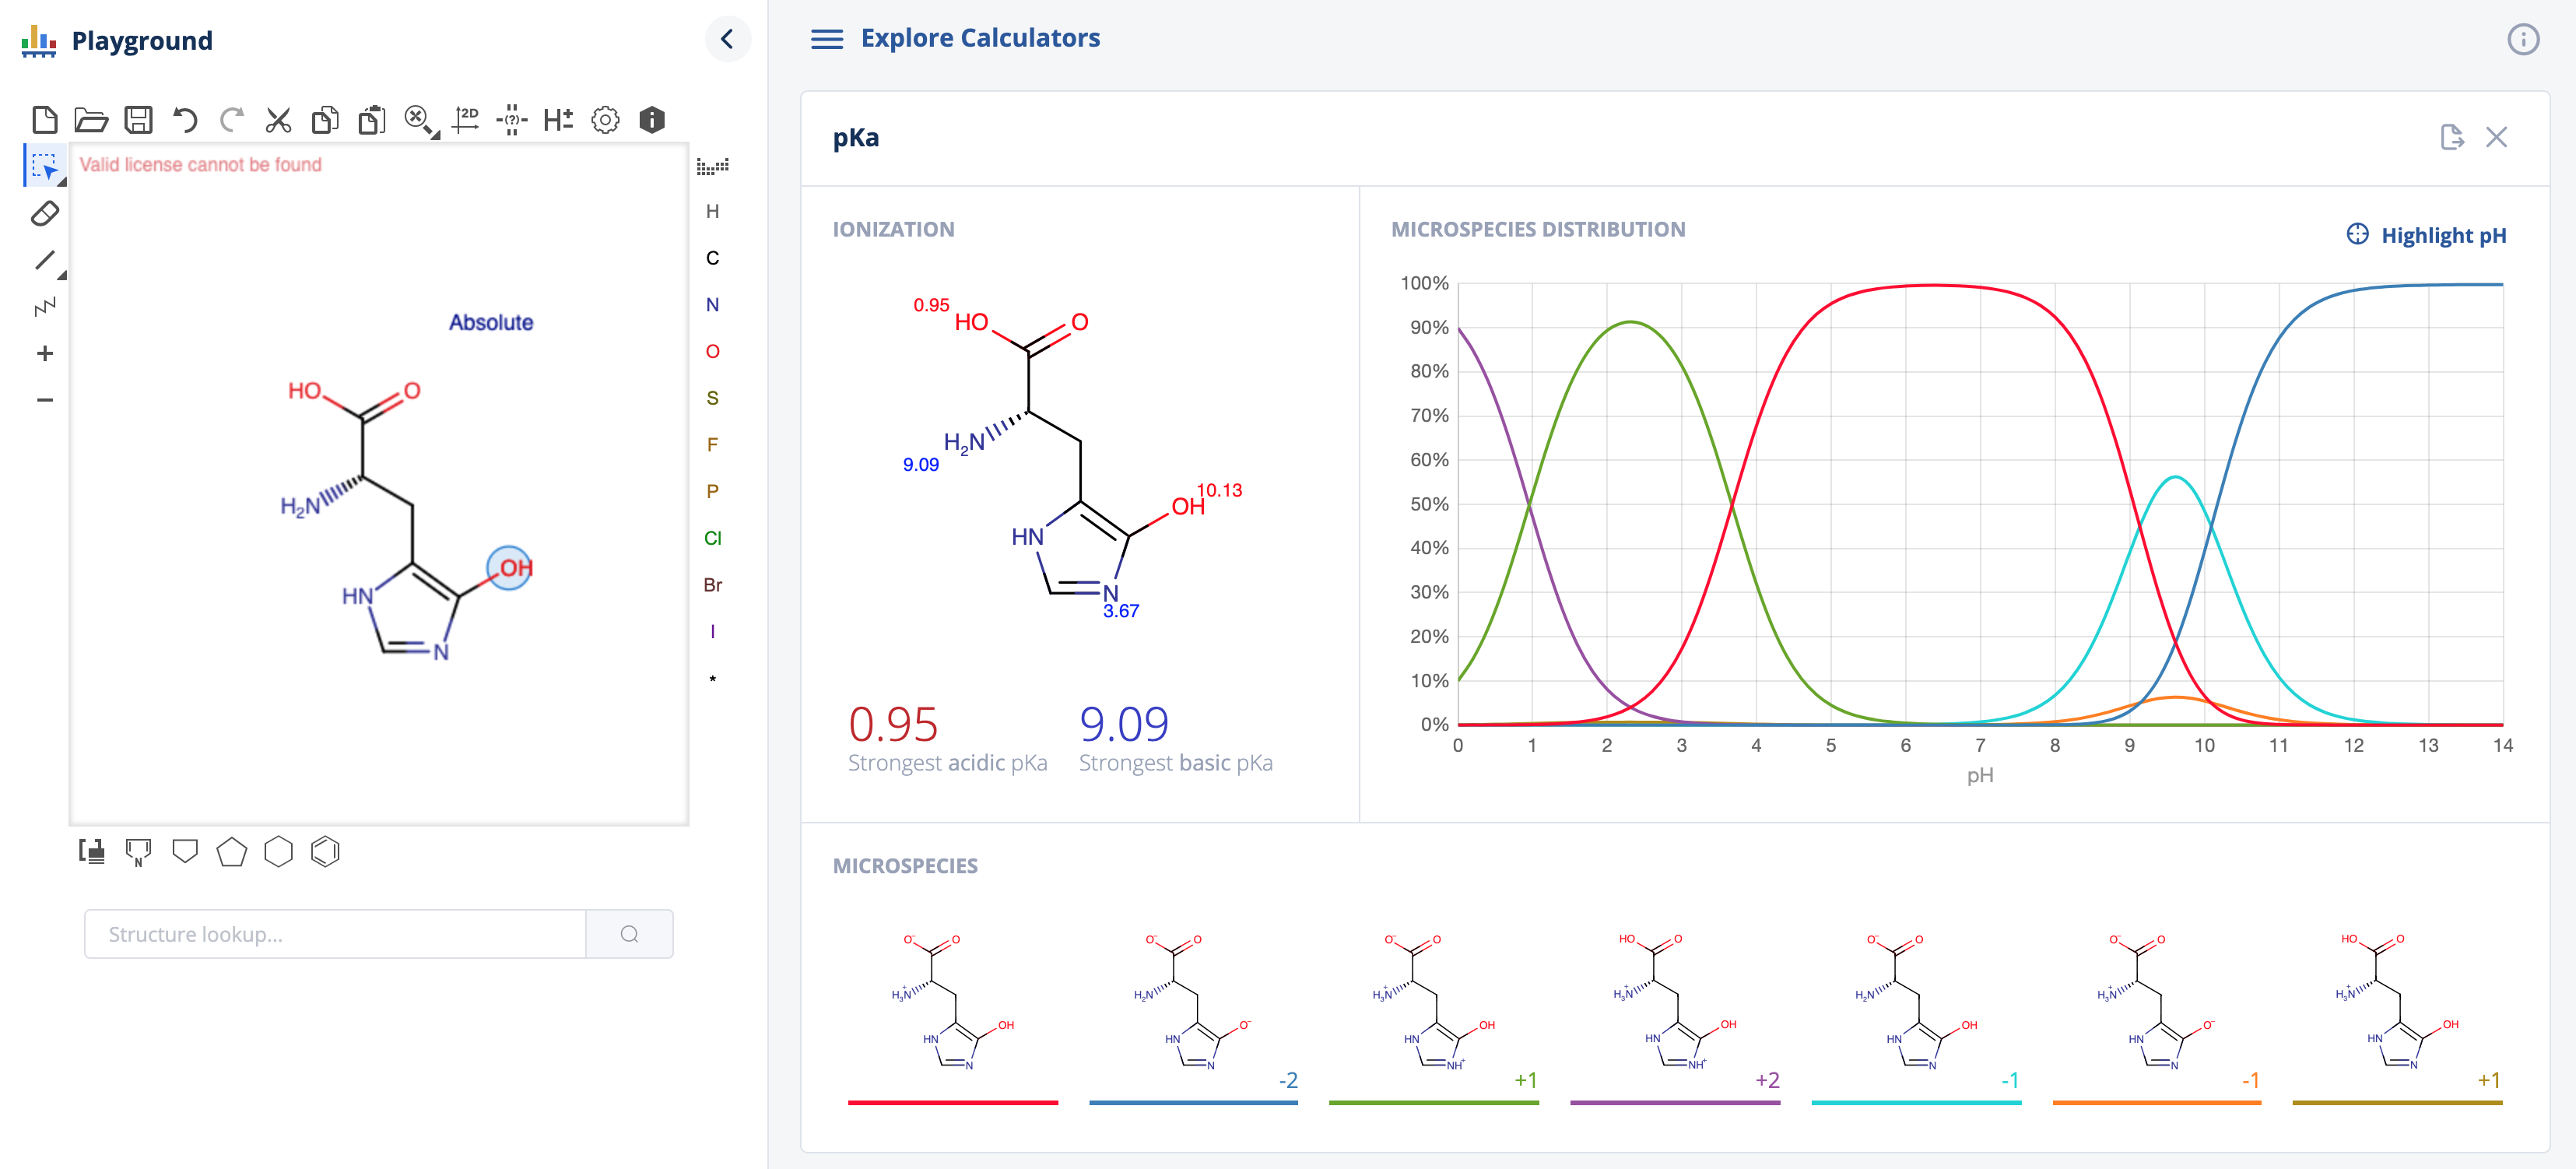Click the structure lookup search button
The width and height of the screenshot is (2576, 1169).
point(629,934)
